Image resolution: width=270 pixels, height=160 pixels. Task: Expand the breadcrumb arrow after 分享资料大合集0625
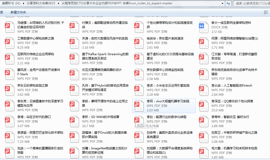click(x=59, y=3)
